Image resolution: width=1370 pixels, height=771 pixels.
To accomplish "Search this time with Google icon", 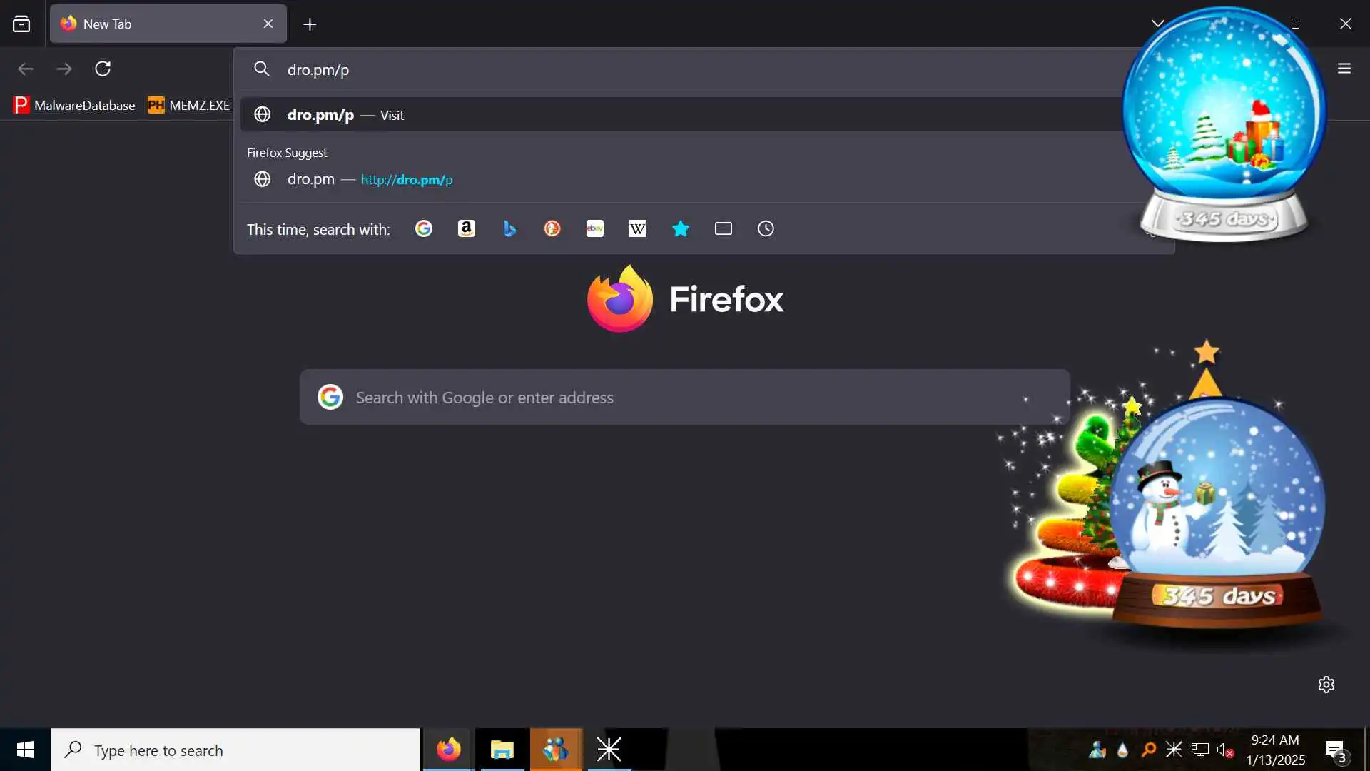I will tap(424, 228).
